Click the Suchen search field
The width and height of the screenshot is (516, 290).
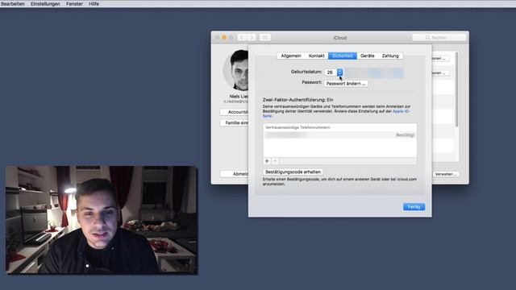439,38
